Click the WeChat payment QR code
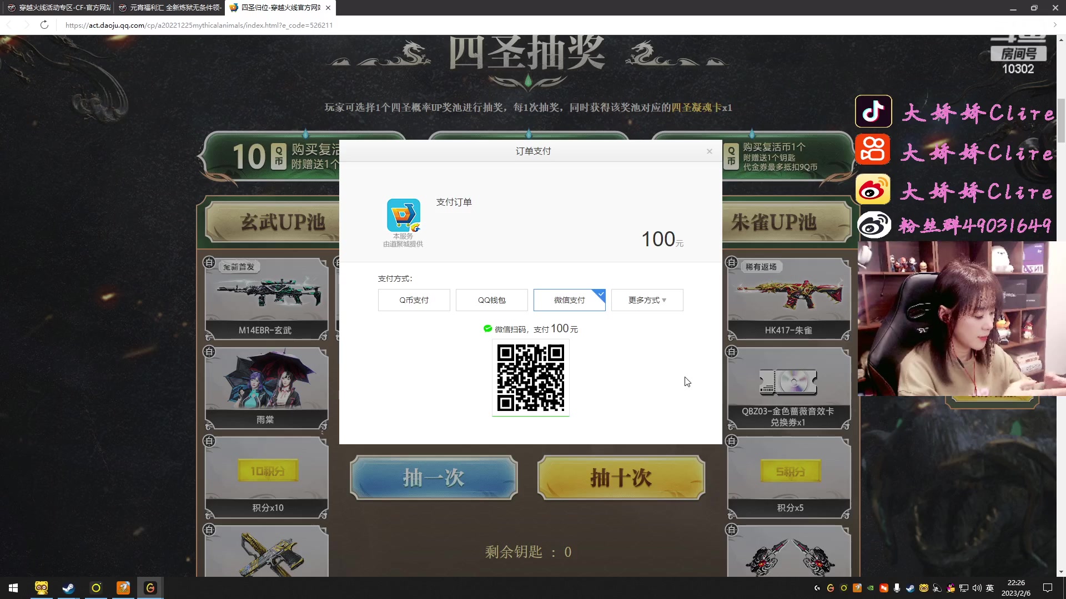 tap(531, 378)
